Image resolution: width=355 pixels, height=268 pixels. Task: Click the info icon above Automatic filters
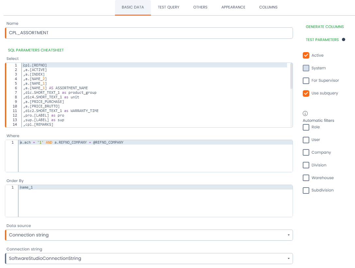pyautogui.click(x=305, y=114)
